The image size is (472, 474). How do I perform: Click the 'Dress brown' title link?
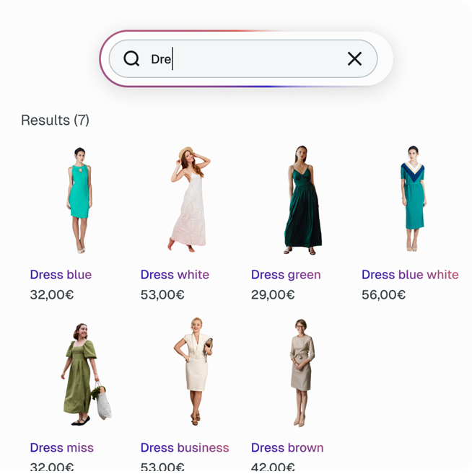[287, 448]
